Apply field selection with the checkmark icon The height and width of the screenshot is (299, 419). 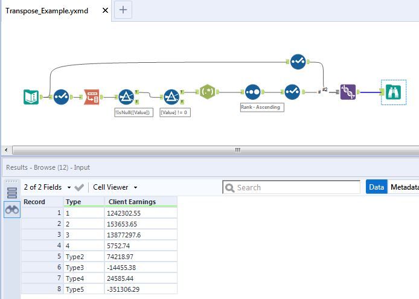coord(79,187)
